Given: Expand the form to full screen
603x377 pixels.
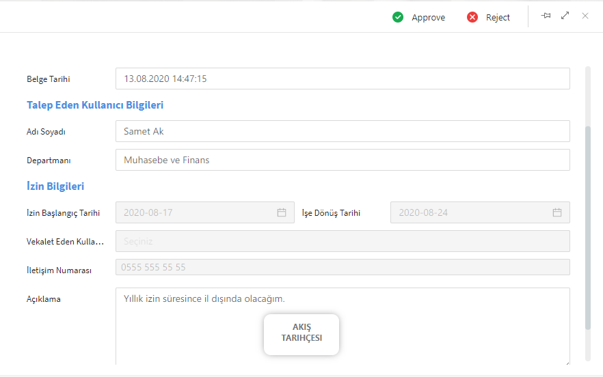Looking at the screenshot, I should click(x=565, y=16).
